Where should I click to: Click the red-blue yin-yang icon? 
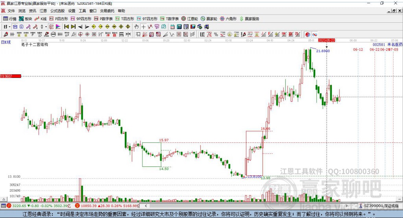pos(308,35)
